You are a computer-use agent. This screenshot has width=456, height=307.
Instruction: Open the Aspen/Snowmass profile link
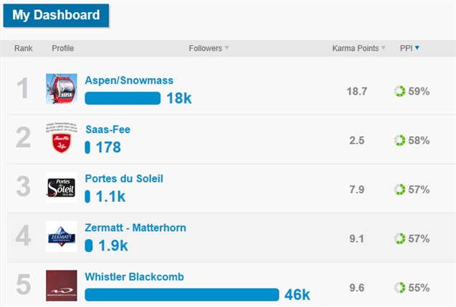[129, 81]
